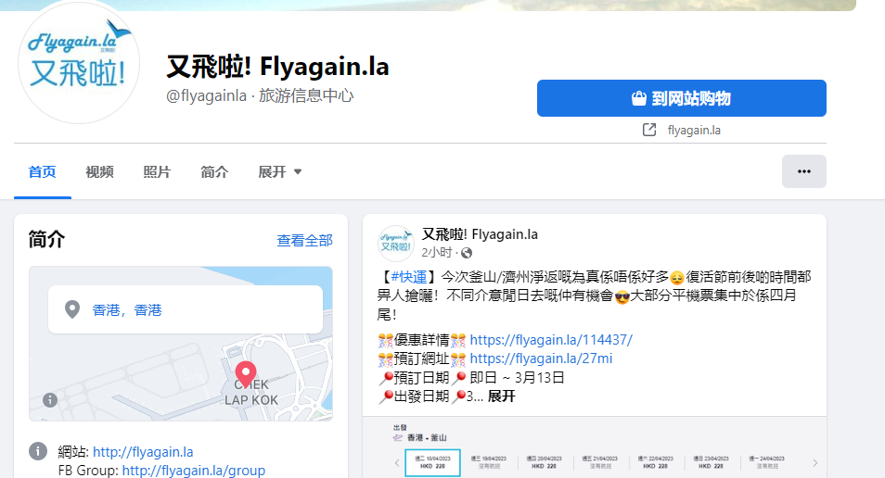The width and height of the screenshot is (885, 478).
Task: Click the 旅游信息中心 category text
Action: (x=306, y=95)
